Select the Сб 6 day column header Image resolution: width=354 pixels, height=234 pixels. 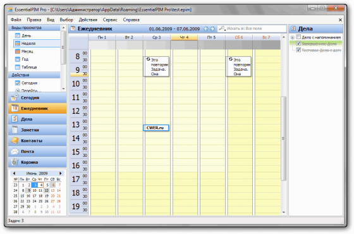pyautogui.click(x=239, y=37)
